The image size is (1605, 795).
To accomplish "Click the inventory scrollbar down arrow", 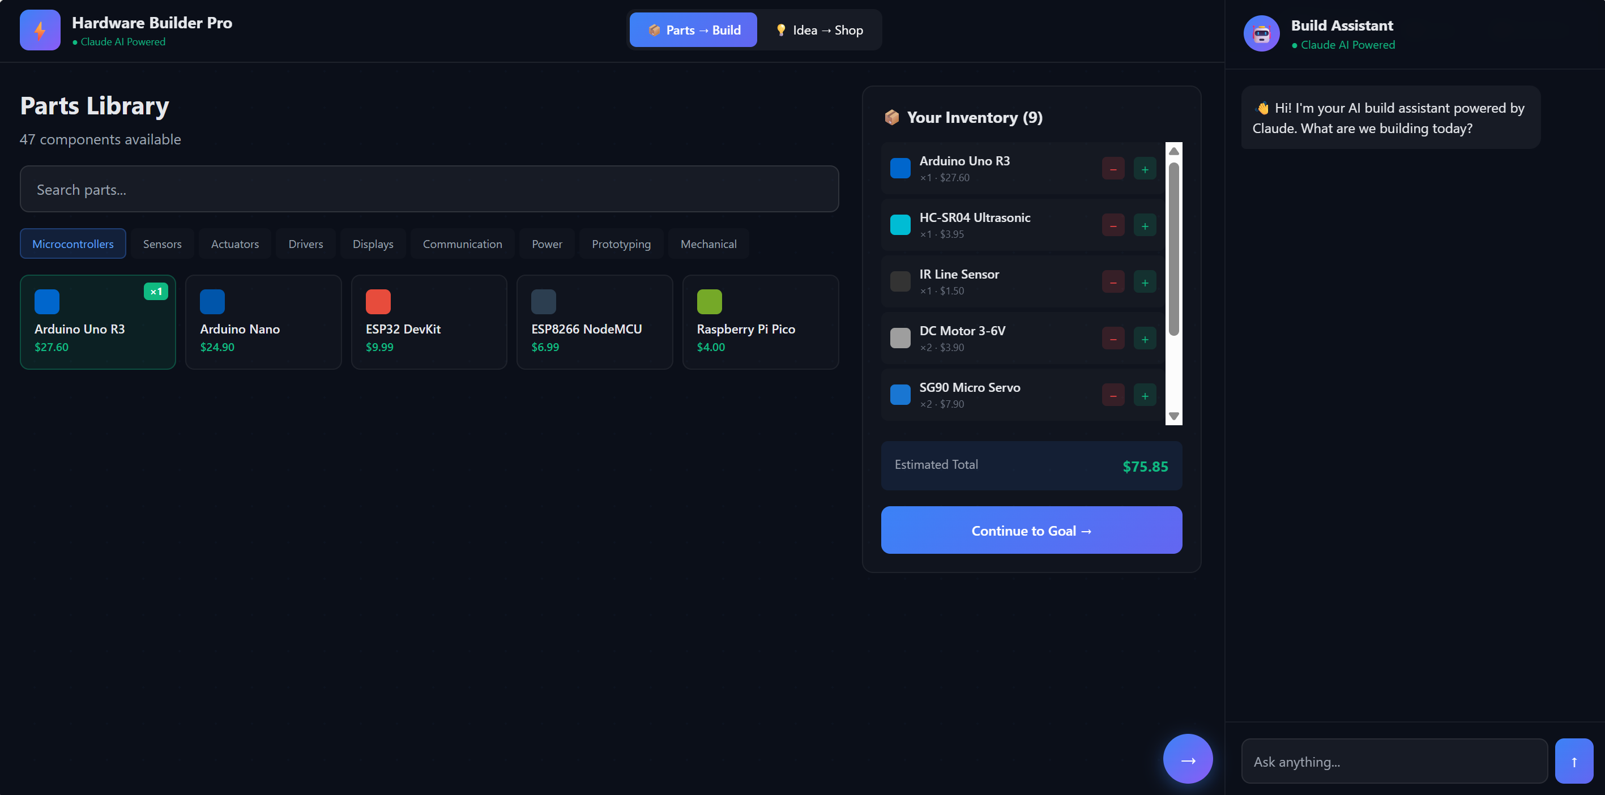I will click(1173, 416).
